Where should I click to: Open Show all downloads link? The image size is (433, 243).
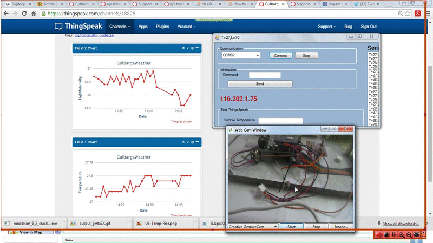[401, 224]
